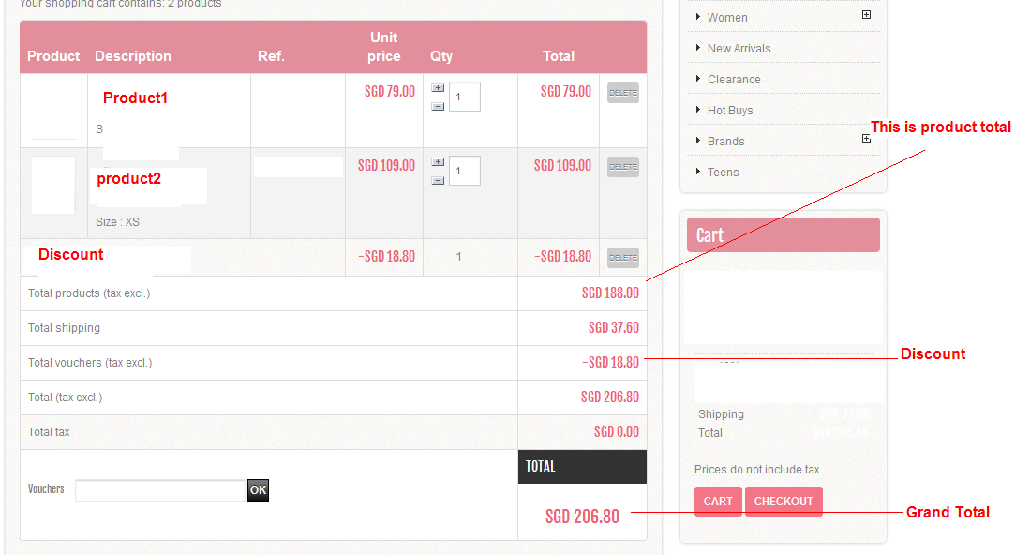
Task: Open the Teens category
Action: pos(723,172)
